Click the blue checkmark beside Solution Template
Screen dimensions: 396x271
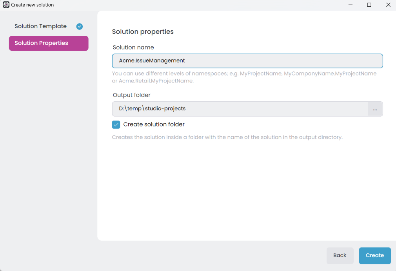(x=79, y=26)
